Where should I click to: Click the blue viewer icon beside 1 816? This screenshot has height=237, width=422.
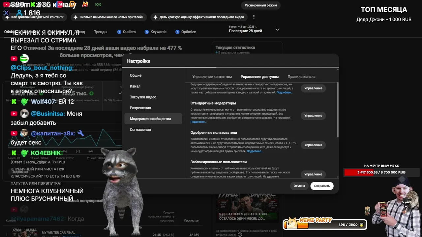19,13
